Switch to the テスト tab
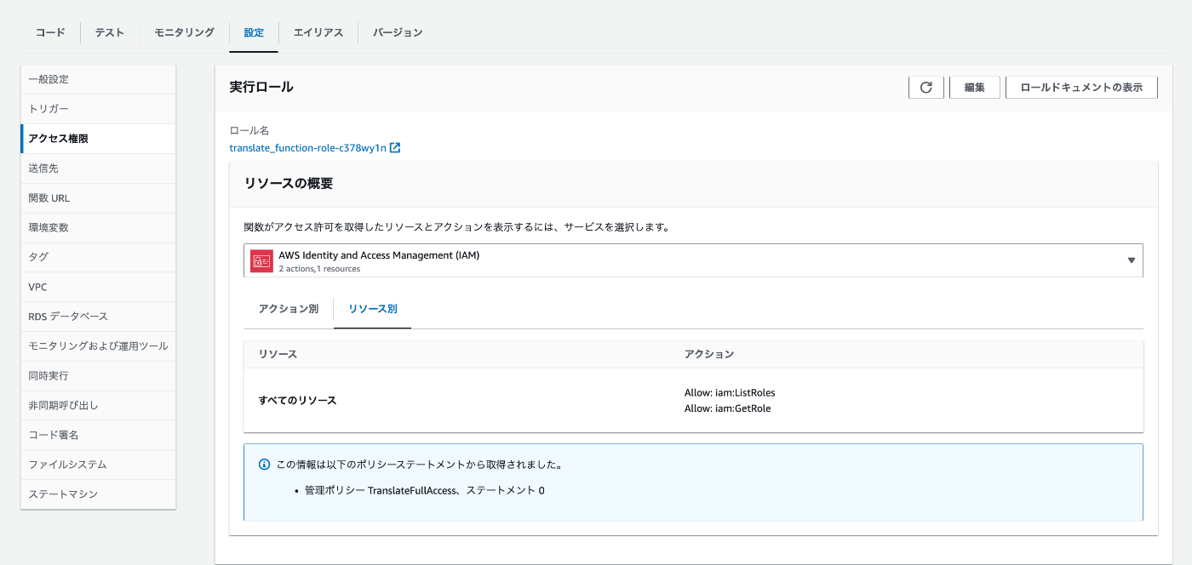This screenshot has height=565, width=1192. coord(110,32)
